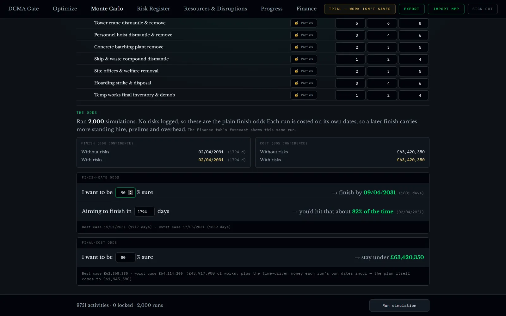Switch to the Optimize tab
Image resolution: width=506 pixels, height=316 pixels.
coord(65,9)
